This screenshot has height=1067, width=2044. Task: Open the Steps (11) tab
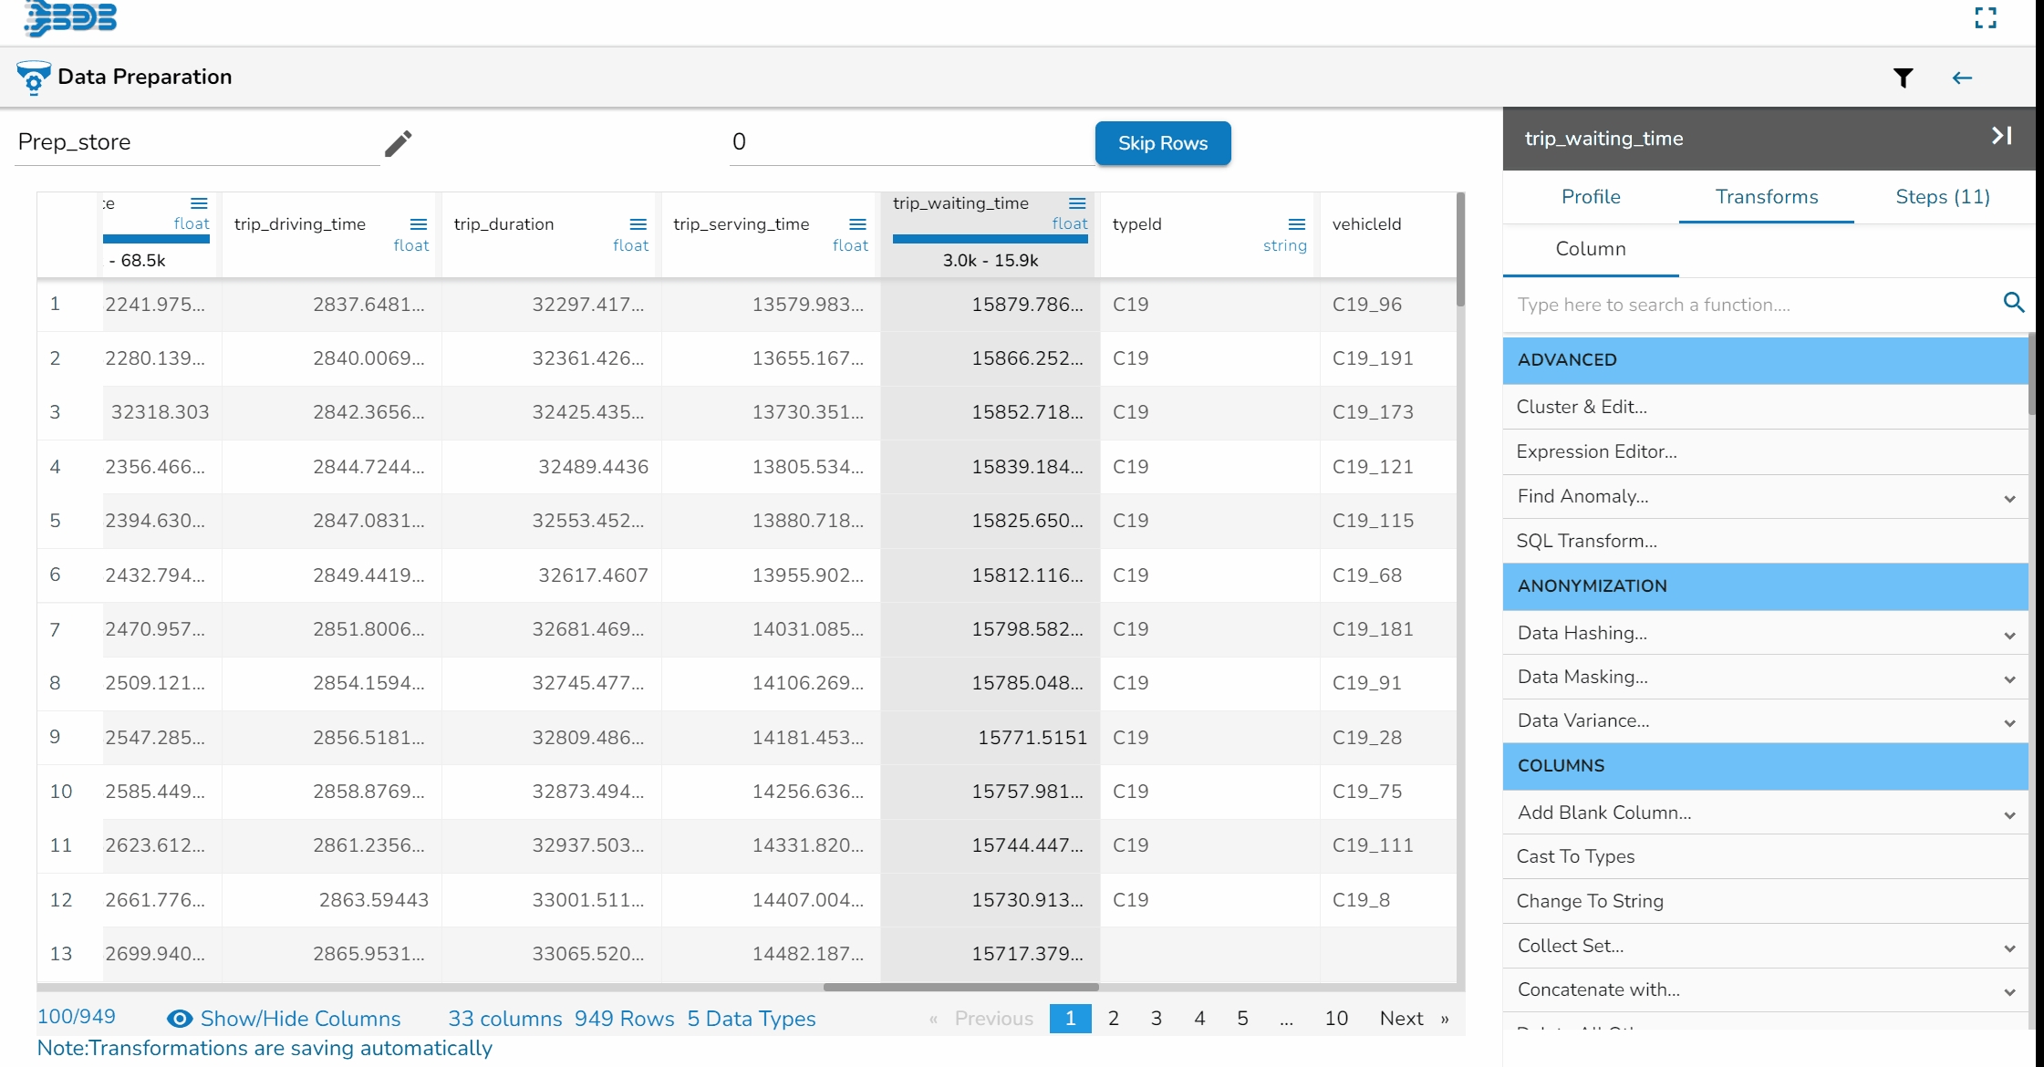point(1942,197)
